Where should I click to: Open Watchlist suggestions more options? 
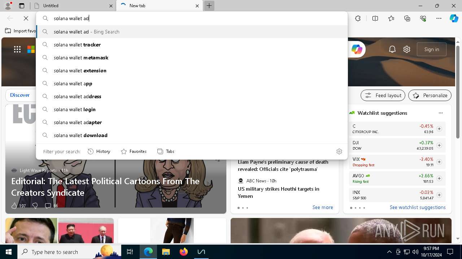click(440, 113)
